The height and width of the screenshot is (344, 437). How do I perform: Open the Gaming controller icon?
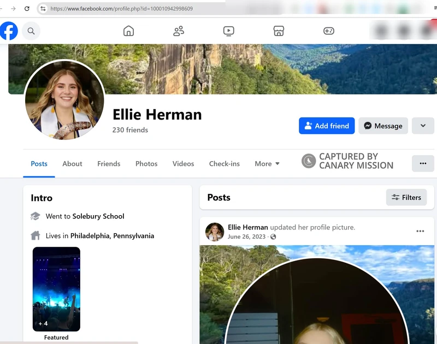(329, 31)
